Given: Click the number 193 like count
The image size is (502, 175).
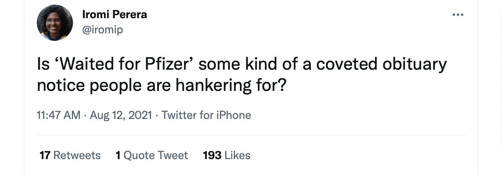Looking at the screenshot, I should (212, 155).
